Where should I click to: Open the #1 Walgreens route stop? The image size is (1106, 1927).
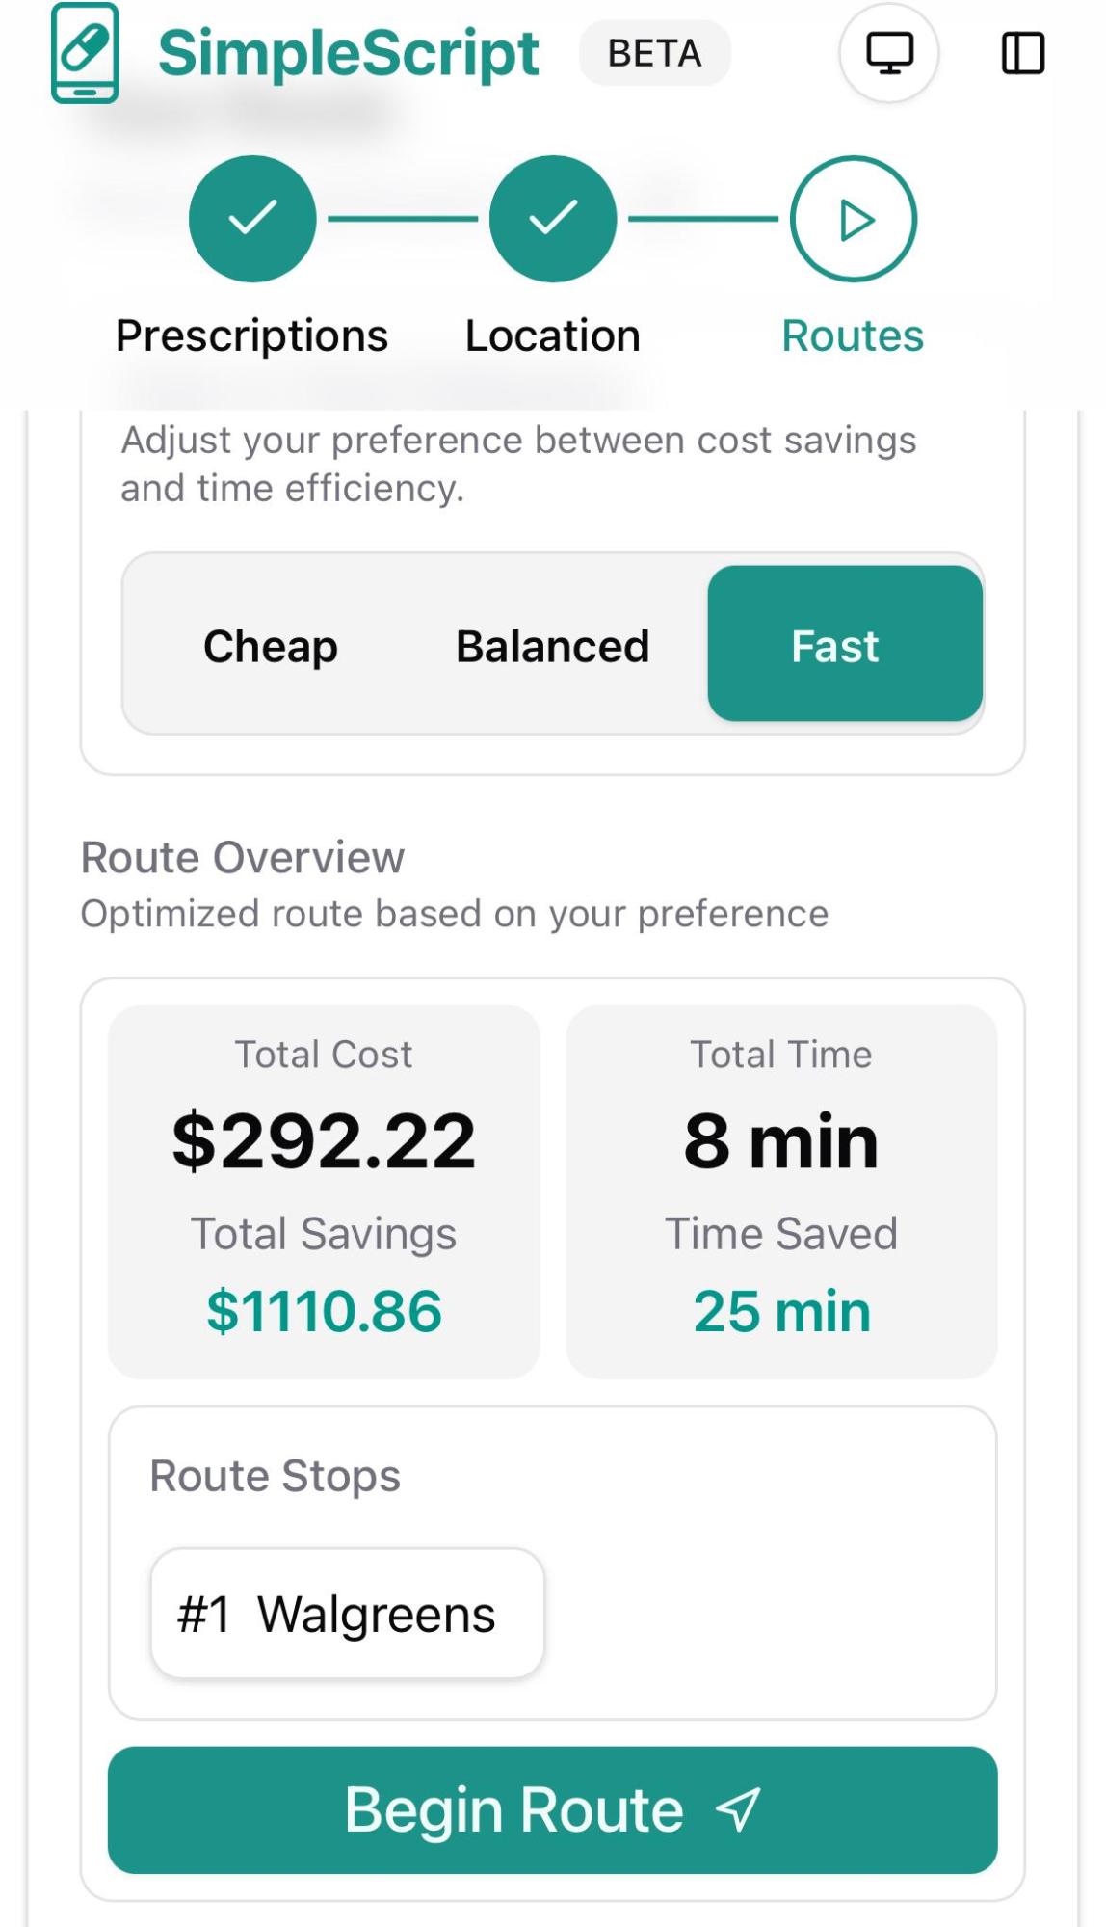coord(348,1614)
